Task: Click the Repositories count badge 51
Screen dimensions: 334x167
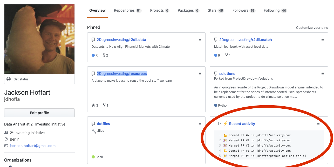Action: pyautogui.click(x=139, y=11)
